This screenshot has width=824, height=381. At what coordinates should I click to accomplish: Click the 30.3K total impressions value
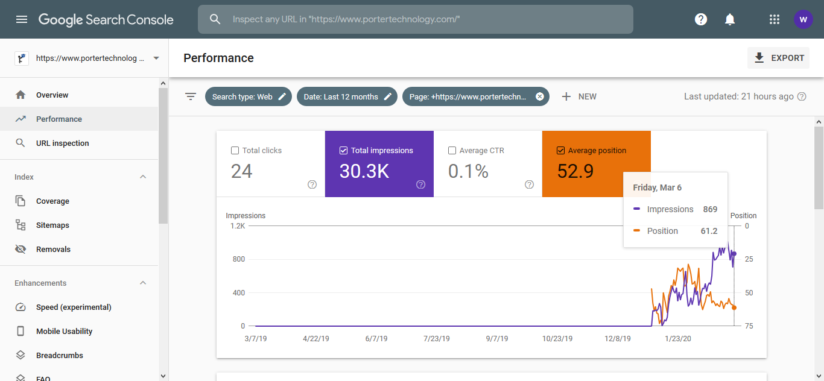point(364,172)
